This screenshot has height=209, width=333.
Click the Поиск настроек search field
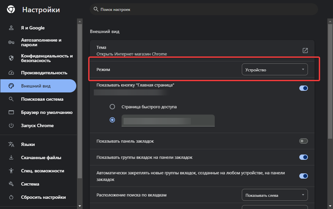[203, 9]
